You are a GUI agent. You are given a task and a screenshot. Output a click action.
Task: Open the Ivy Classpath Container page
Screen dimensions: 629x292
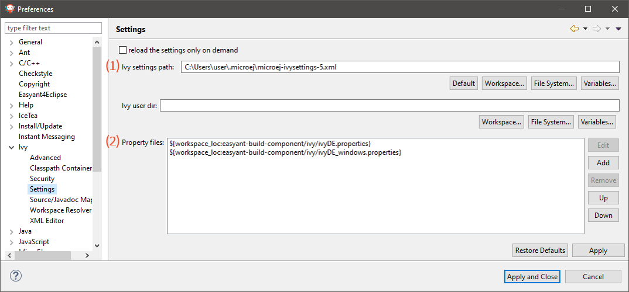tap(61, 168)
